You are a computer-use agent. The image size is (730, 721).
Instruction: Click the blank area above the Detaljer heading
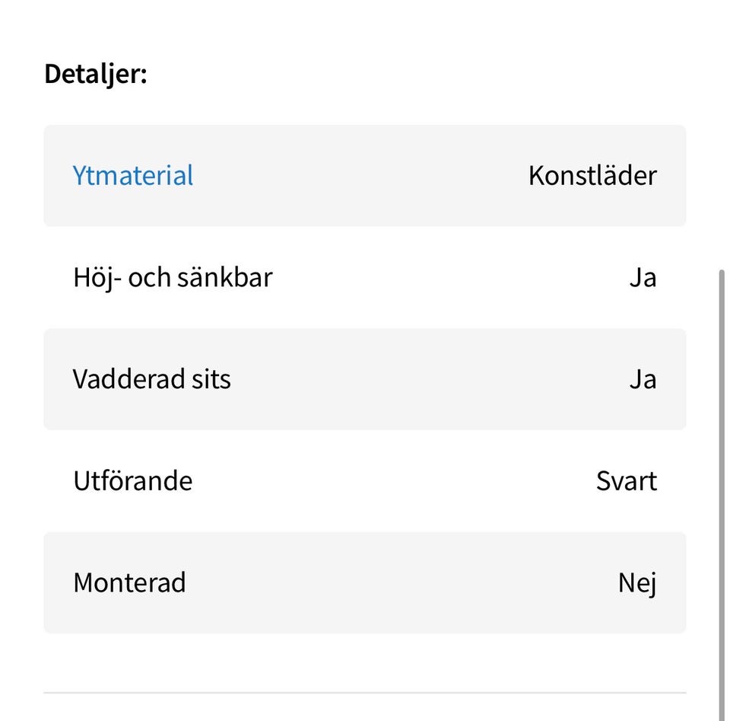365,27
